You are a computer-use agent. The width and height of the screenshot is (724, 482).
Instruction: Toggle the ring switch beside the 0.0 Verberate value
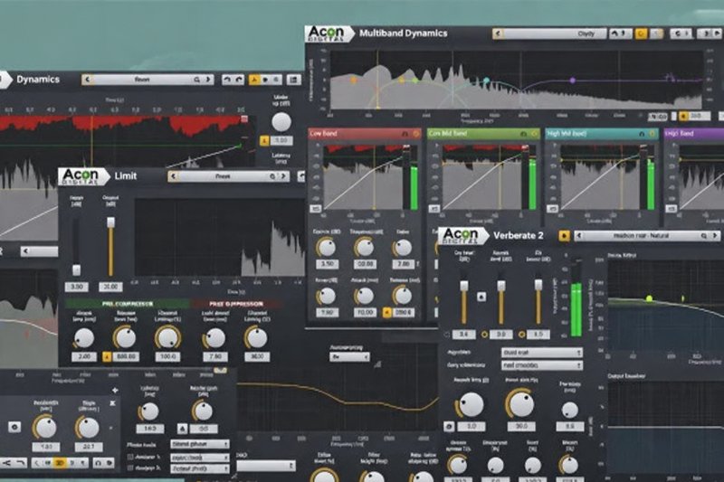click(484, 335)
